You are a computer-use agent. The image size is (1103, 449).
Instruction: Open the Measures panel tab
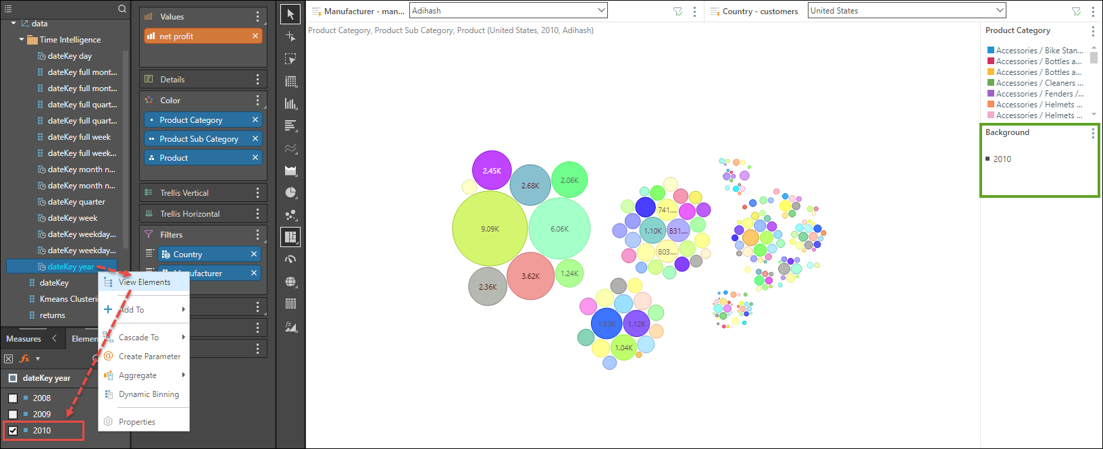pos(24,339)
